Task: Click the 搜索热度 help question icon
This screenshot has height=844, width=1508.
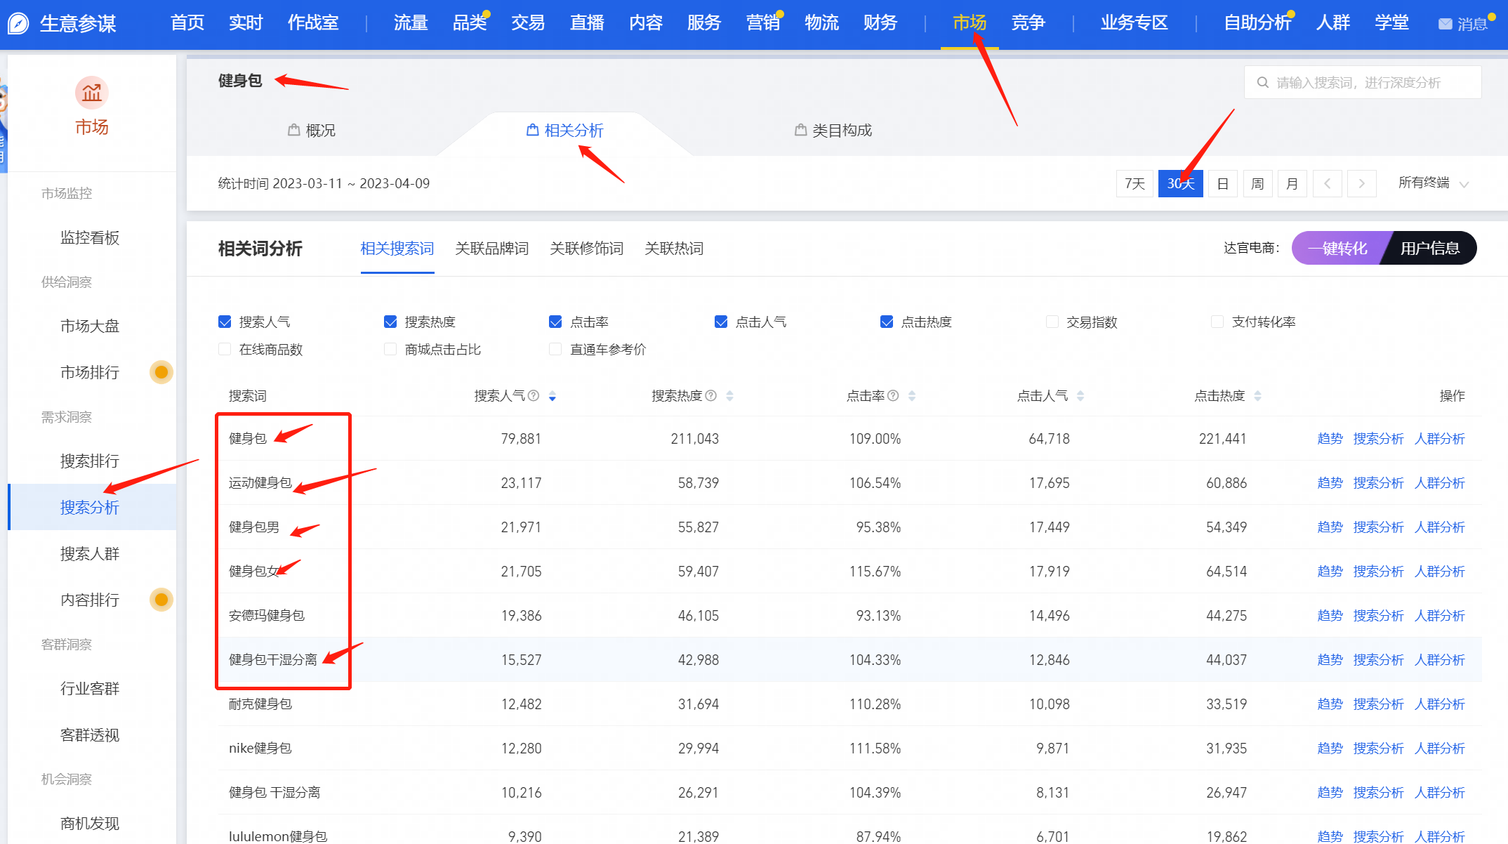Action: [711, 395]
